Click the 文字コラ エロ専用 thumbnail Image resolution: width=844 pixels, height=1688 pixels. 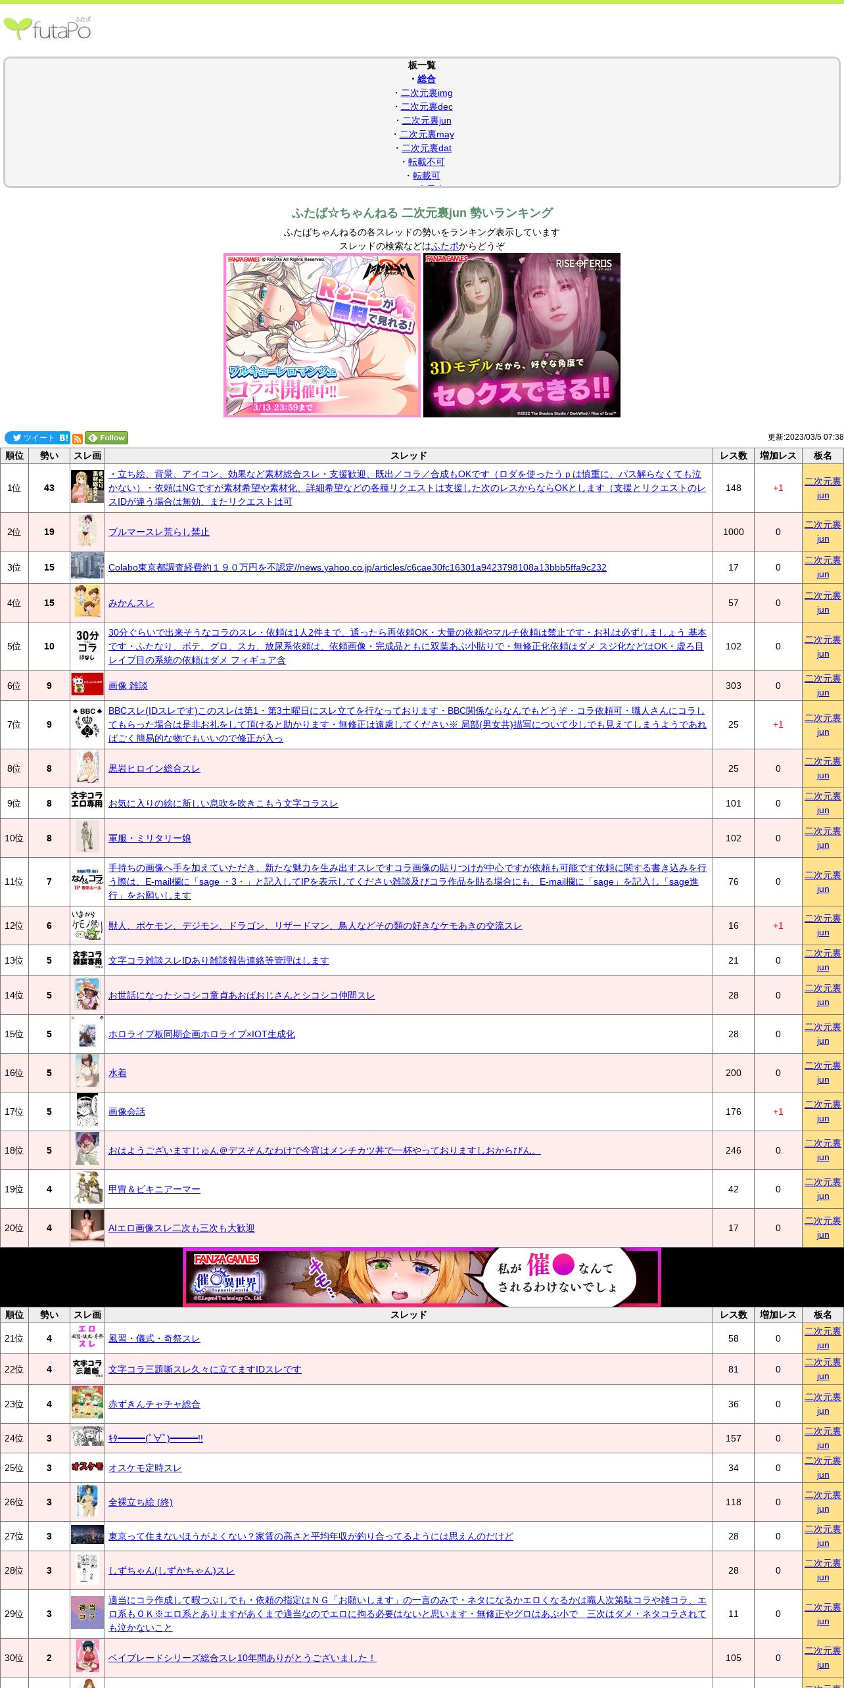[x=87, y=800]
